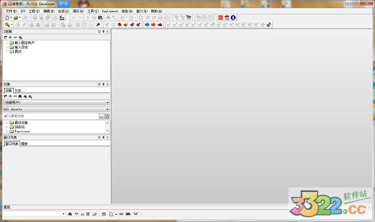Toggle the pin on the connections panel

coord(103,32)
